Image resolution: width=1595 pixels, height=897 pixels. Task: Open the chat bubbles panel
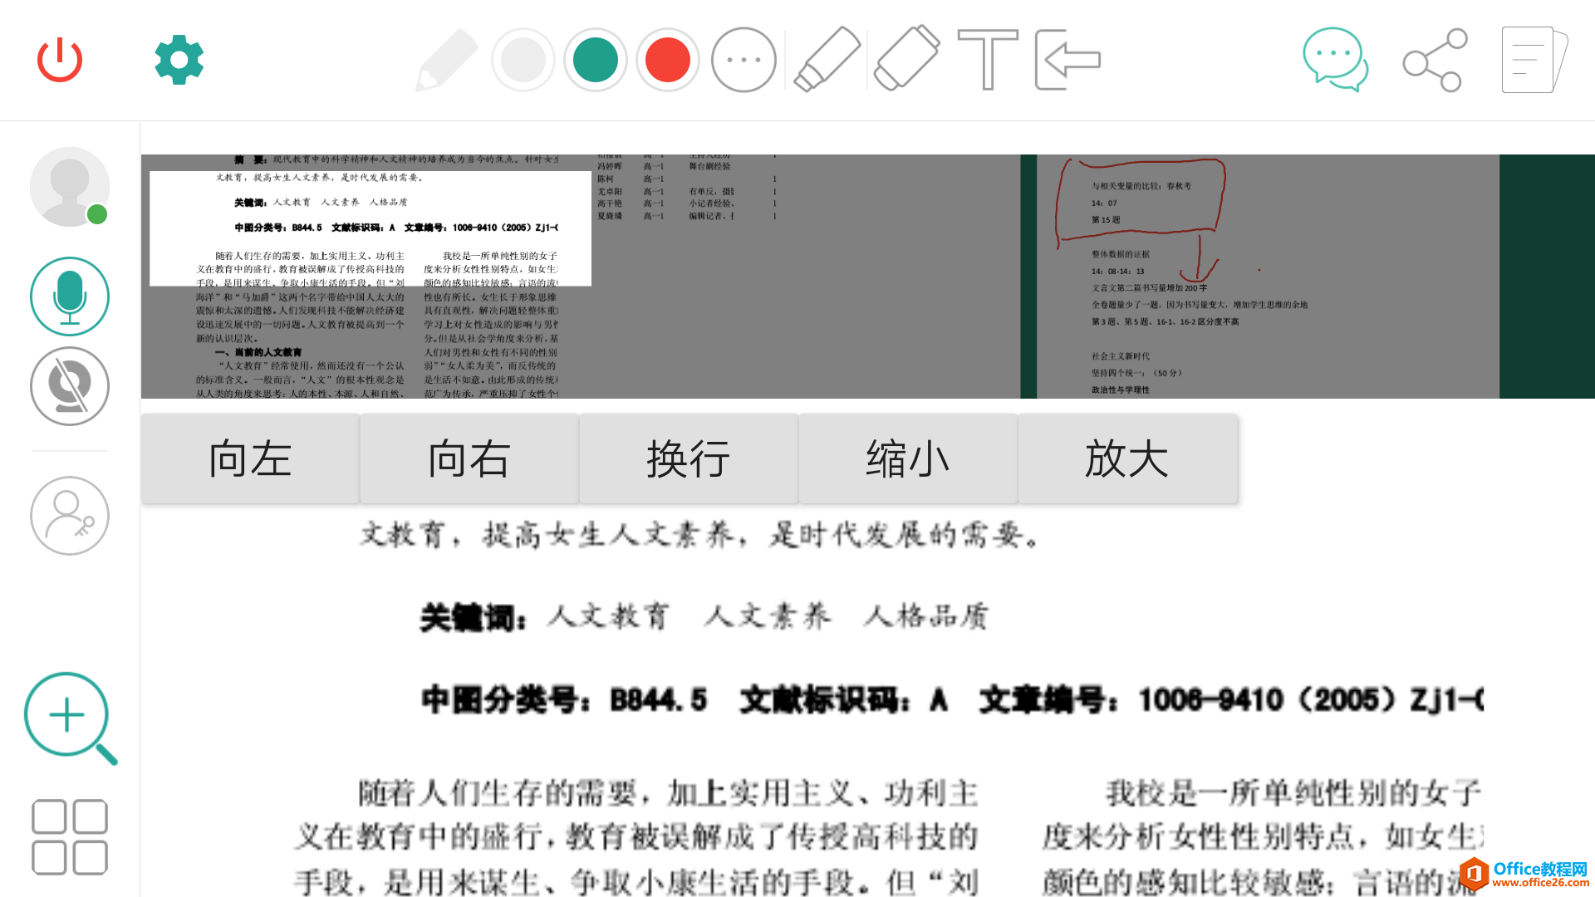click(1336, 60)
